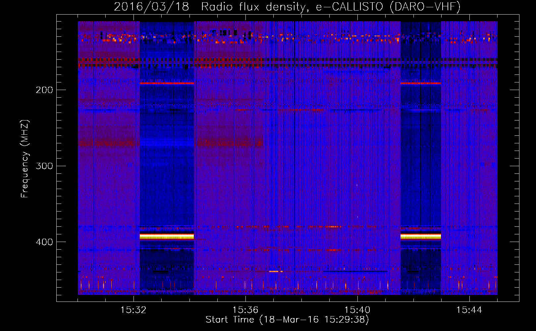Image resolution: width=536 pixels, height=331 pixels.
Task: Click the "Start Time (18-Mar-16 15:29:38)" label
Action: 287,320
